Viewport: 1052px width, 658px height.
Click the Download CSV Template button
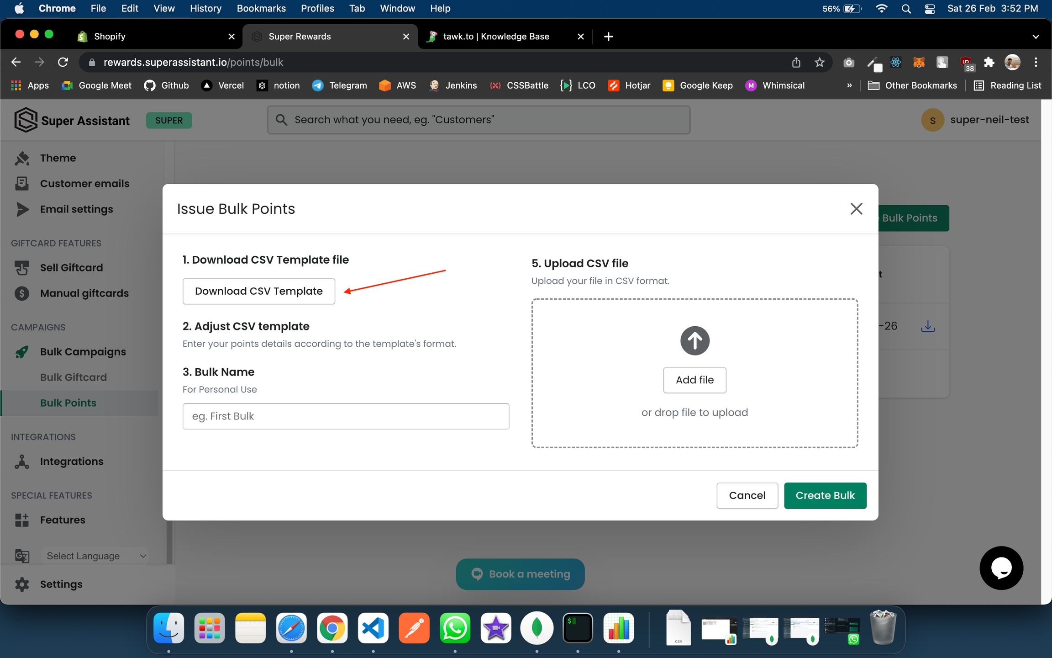[258, 291]
